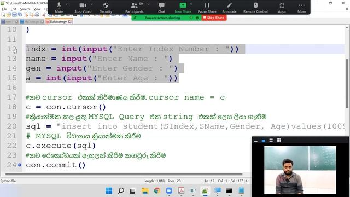Click the scroll-up arrow of vertical scrollbar

[x=347, y=28]
